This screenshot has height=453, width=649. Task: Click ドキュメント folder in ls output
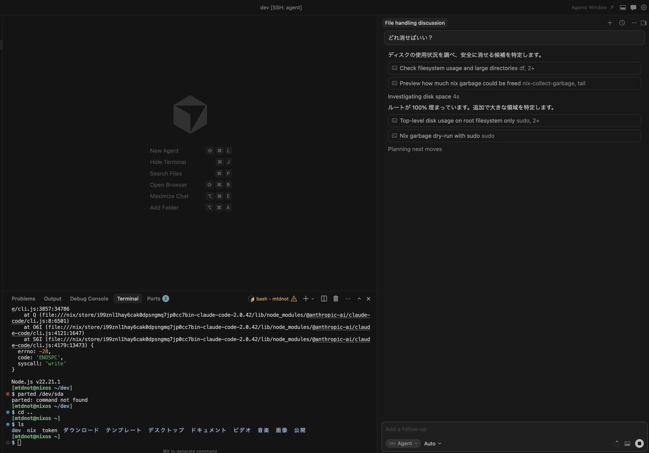[x=208, y=430]
